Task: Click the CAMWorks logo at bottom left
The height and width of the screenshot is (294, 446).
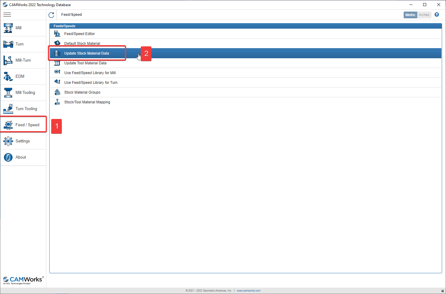Action: pos(23,280)
